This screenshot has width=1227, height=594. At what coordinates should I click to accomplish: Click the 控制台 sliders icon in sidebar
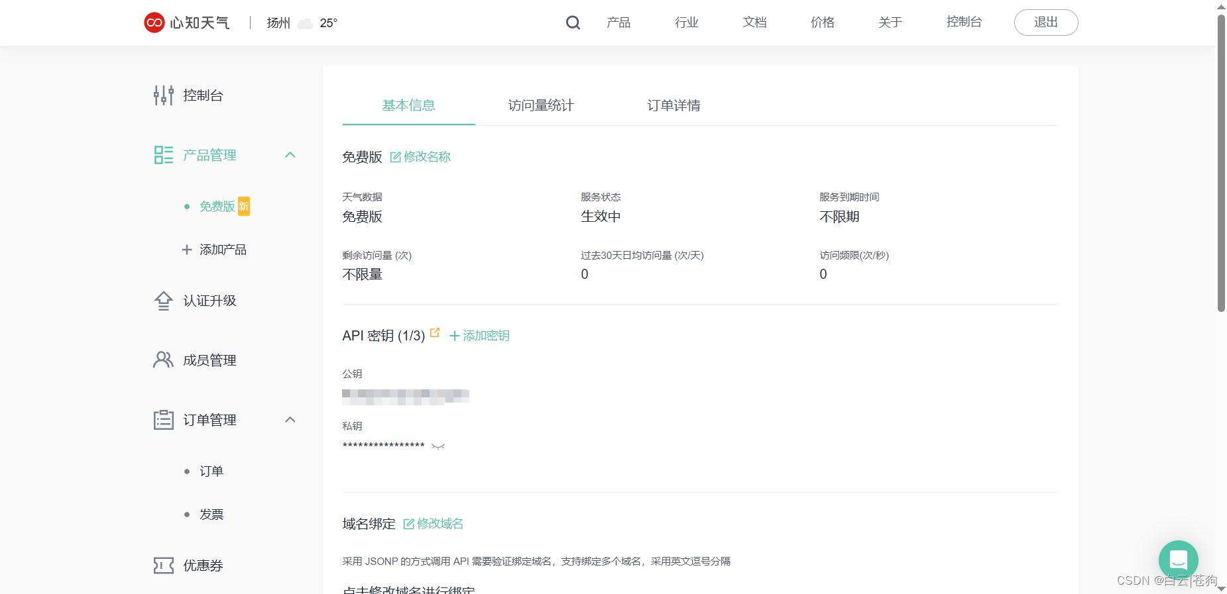click(164, 95)
